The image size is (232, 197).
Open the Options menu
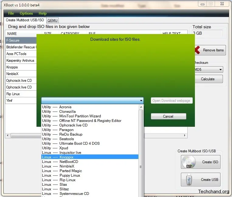(26, 13)
